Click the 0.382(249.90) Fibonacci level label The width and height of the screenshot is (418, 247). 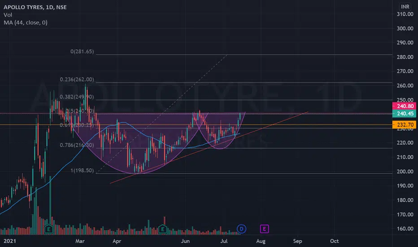click(x=77, y=97)
